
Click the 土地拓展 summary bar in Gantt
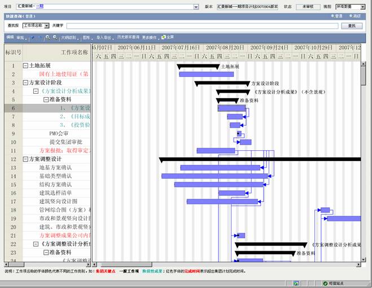(x=198, y=66)
